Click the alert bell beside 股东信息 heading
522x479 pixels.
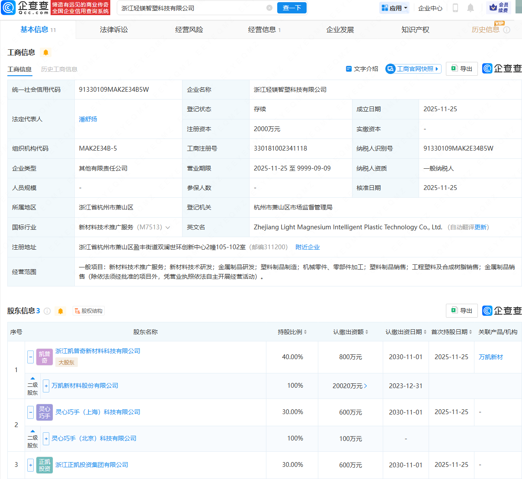point(61,311)
